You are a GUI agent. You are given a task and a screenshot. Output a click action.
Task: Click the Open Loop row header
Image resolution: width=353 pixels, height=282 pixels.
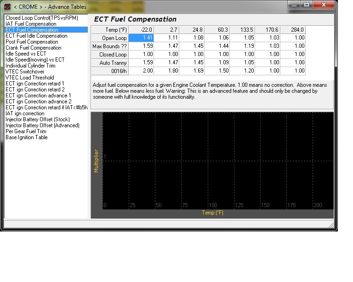click(x=110, y=38)
